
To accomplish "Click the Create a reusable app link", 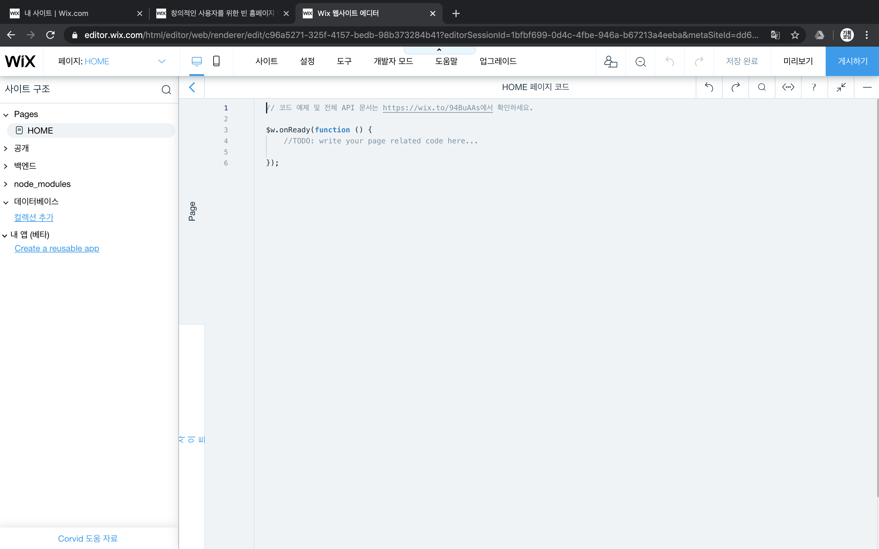I will click(x=57, y=248).
